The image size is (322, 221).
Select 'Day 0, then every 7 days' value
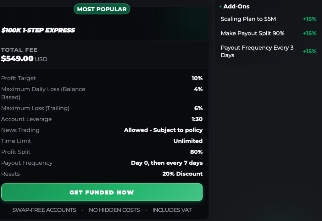click(x=167, y=163)
